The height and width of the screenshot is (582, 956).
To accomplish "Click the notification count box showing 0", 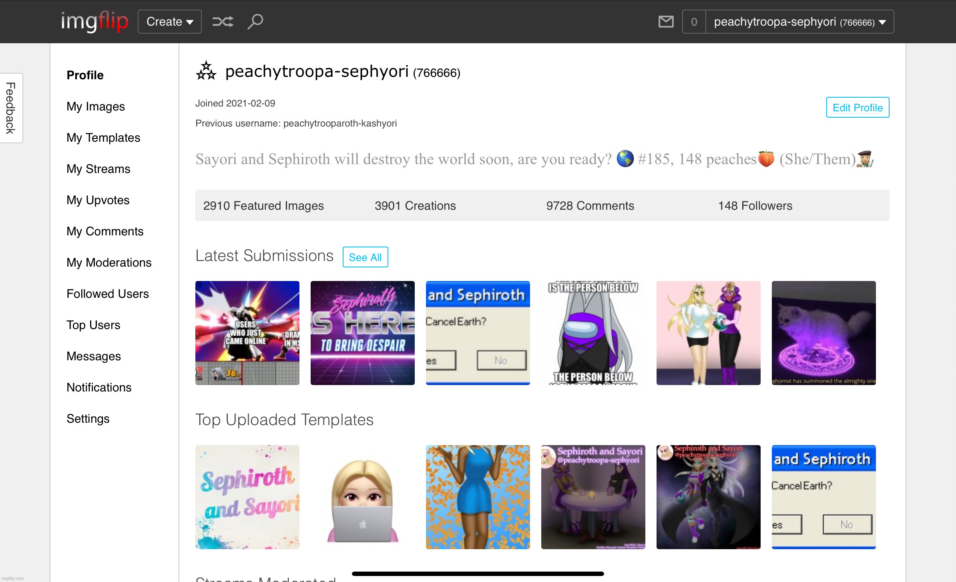I will tap(694, 22).
